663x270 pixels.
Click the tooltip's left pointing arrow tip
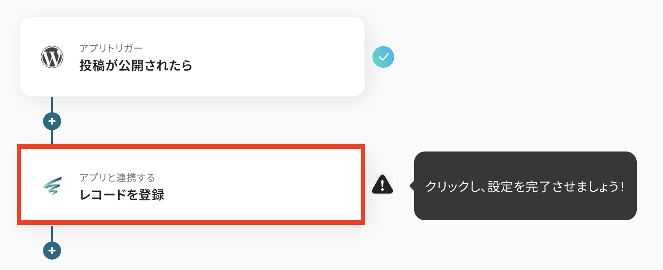(411, 186)
